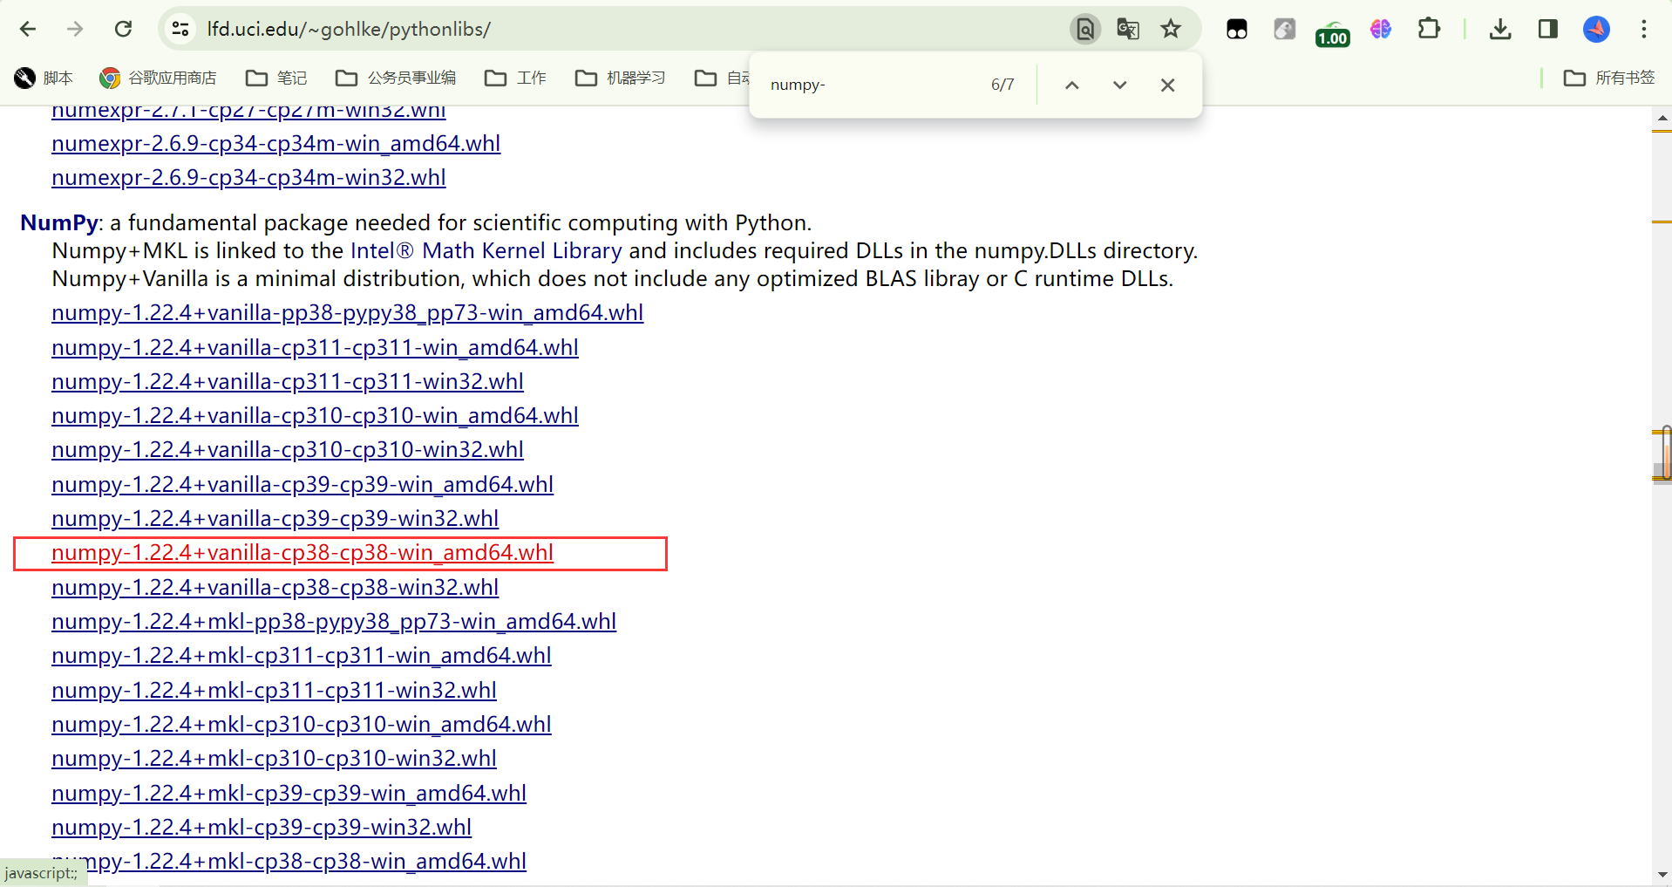1672x887 pixels.
Task: Download numpy mkl cp39 win32 wheel
Action: click(262, 827)
